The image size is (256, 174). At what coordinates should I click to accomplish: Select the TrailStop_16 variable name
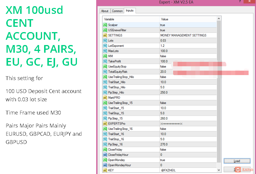point(116,139)
